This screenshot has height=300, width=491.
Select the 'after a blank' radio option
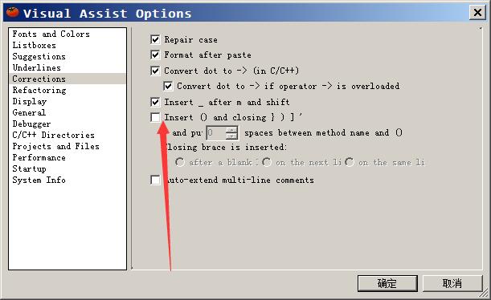pos(180,162)
